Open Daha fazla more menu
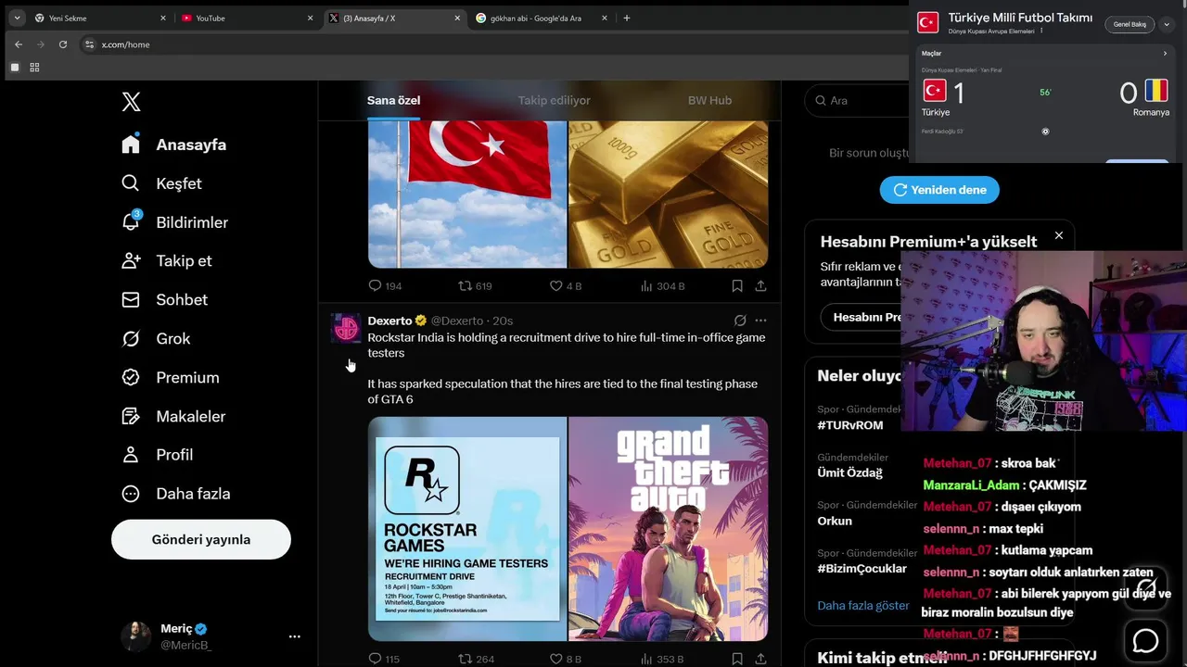This screenshot has width=1187, height=667. (x=176, y=493)
